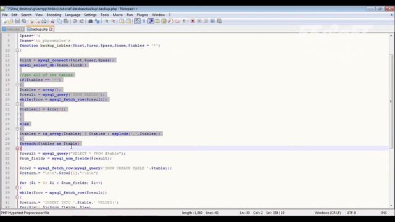Open the Settings menu
This screenshot has height=222, width=395.
click(90, 15)
